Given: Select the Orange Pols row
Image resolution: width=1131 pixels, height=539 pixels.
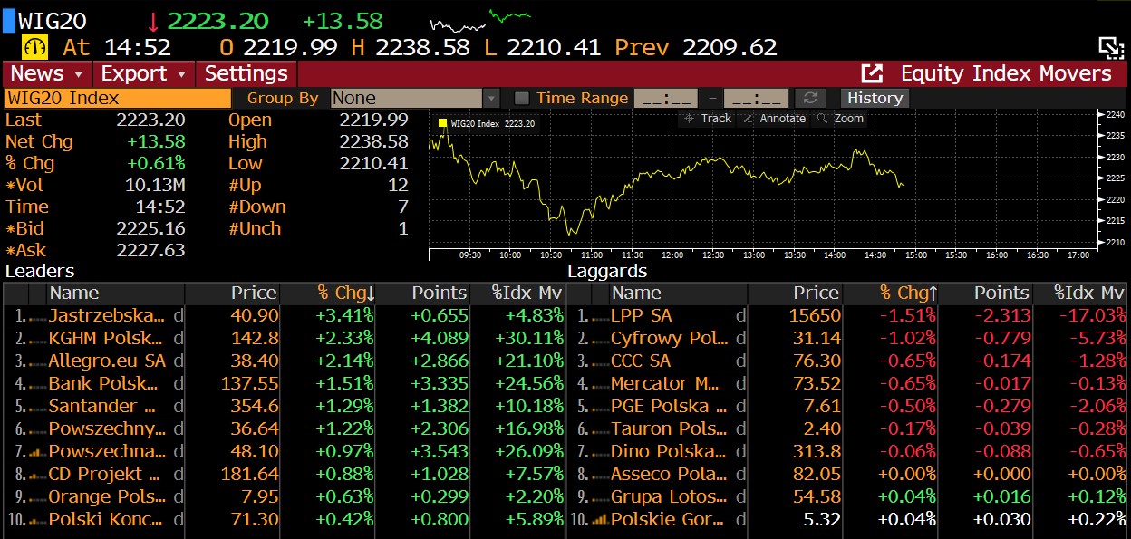Looking at the screenshot, I should pyautogui.click(x=284, y=496).
